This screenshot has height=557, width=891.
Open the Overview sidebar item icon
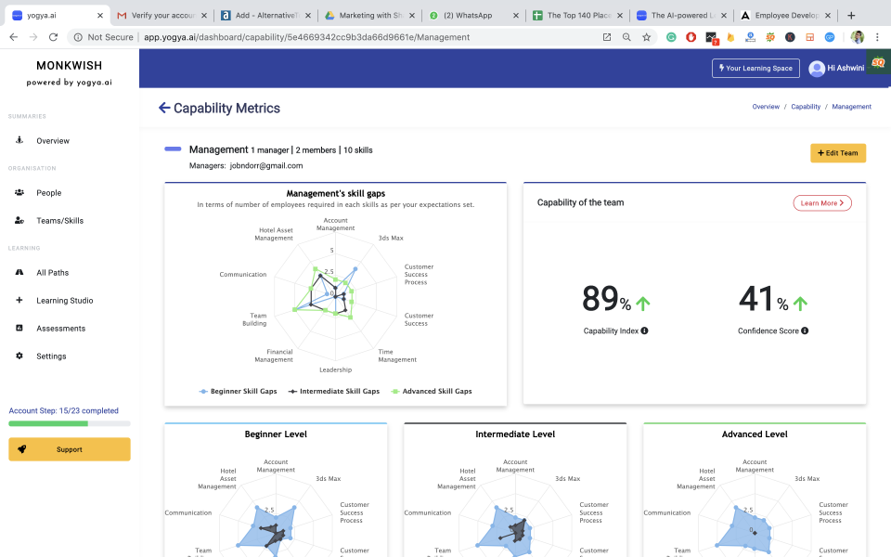coord(19,140)
